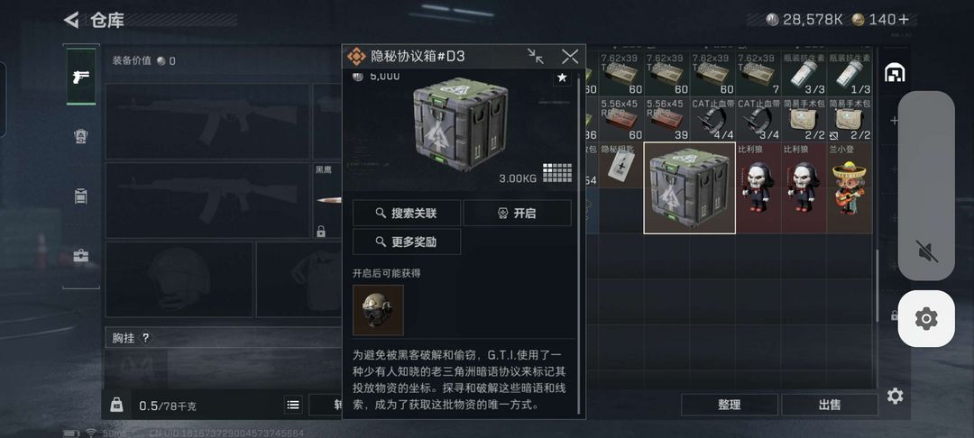The width and height of the screenshot is (974, 438).
Task: Open the small gear settings icon near 出售
Action: pos(895,396)
